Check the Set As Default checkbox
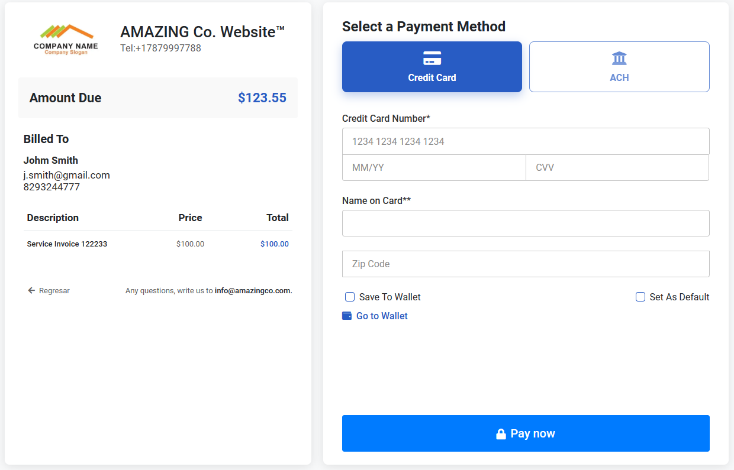Screen dimensions: 734x470 (x=640, y=297)
